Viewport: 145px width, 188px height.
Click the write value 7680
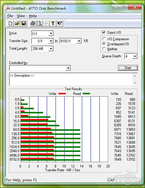click(x=117, y=138)
